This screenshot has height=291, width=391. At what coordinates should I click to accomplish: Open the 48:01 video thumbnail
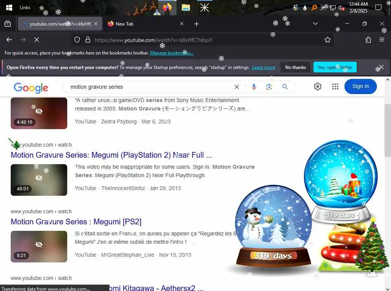pos(39,180)
